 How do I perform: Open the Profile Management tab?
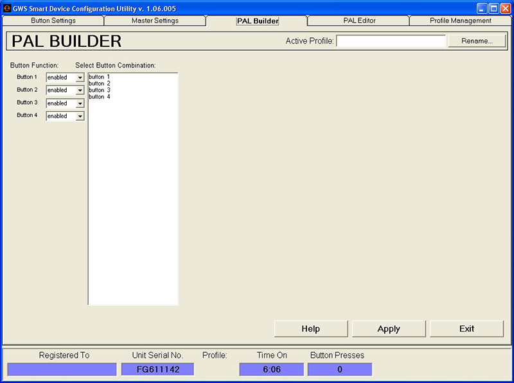pos(460,21)
